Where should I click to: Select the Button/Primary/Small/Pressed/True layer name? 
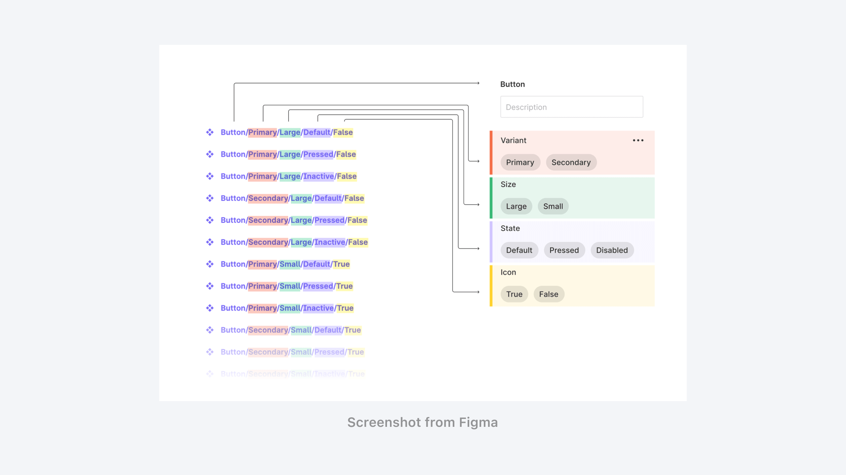(x=287, y=286)
